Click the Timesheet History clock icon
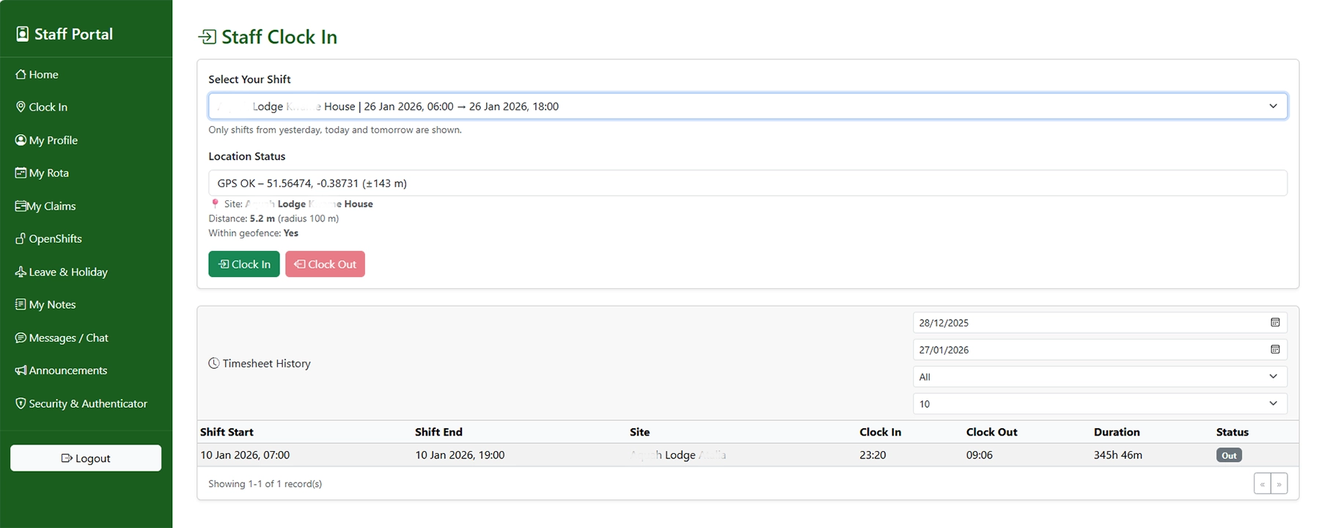The height and width of the screenshot is (528, 1319). click(213, 363)
